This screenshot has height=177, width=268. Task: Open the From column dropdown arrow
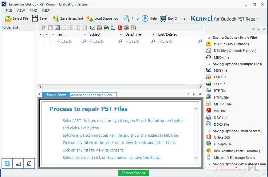pos(85,34)
